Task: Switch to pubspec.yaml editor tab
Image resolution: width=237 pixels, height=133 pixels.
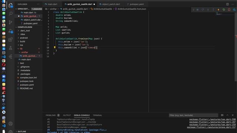Action: click(x=137, y=4)
